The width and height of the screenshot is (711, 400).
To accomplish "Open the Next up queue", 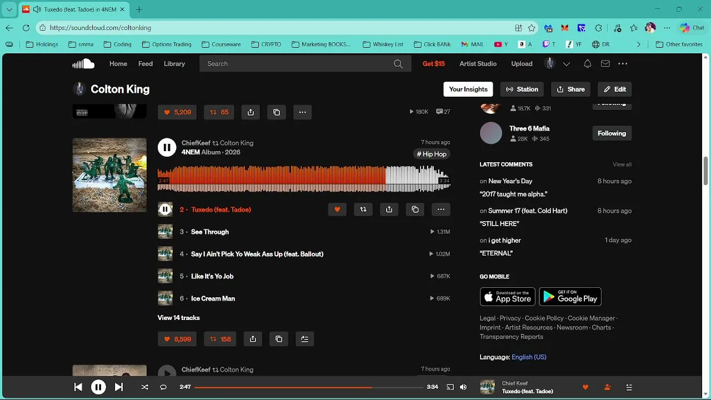I will tap(629, 387).
